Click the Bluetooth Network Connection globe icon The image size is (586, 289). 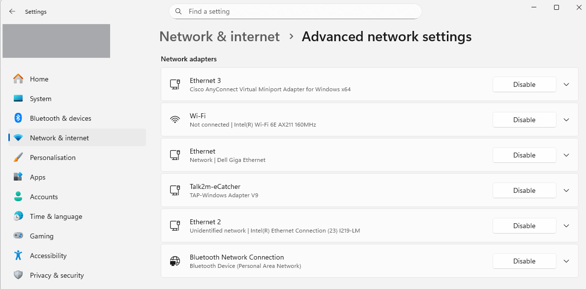click(175, 261)
